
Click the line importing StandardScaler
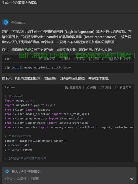[44, 118]
